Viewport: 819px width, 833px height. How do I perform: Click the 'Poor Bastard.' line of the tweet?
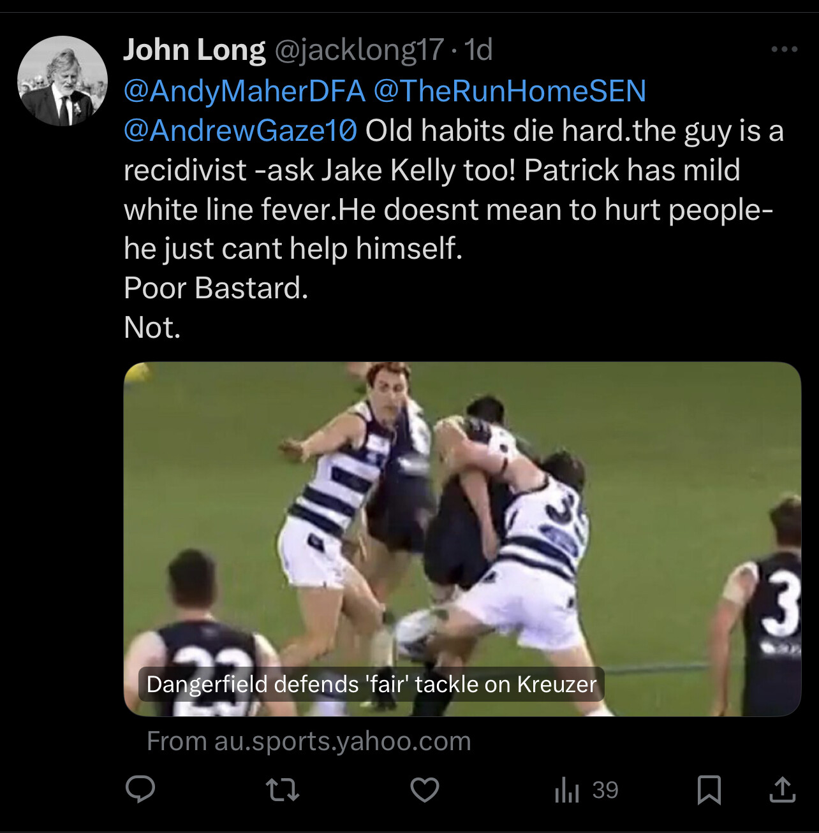click(x=216, y=288)
